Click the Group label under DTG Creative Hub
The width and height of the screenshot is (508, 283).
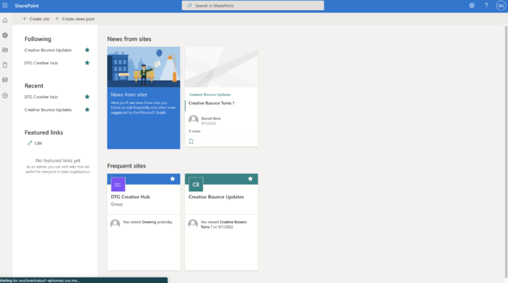click(x=117, y=204)
